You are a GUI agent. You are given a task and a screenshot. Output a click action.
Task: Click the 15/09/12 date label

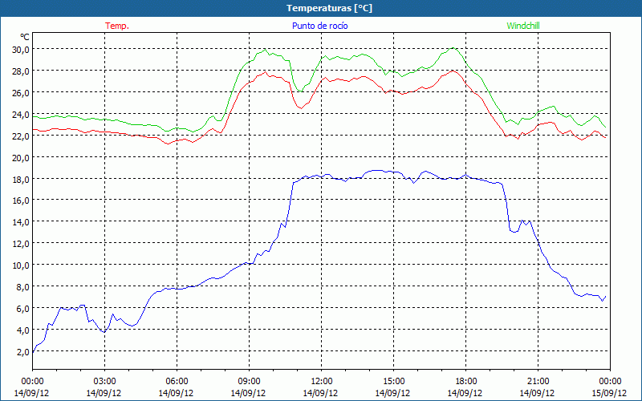(x=610, y=393)
